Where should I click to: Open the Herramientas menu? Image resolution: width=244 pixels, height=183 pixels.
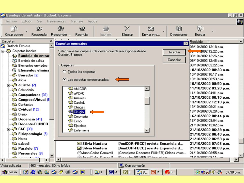point(56,21)
